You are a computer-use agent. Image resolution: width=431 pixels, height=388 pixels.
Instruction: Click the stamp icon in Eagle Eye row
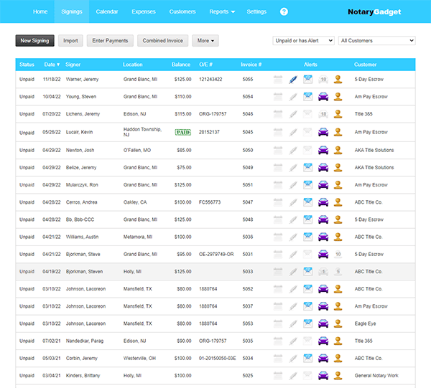338,323
